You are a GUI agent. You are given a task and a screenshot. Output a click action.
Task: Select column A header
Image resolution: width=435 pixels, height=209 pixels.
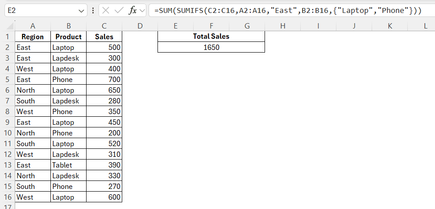(33, 26)
